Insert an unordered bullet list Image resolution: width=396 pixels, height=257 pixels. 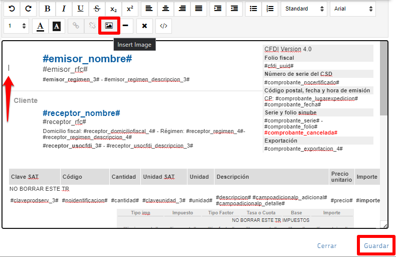click(x=254, y=9)
